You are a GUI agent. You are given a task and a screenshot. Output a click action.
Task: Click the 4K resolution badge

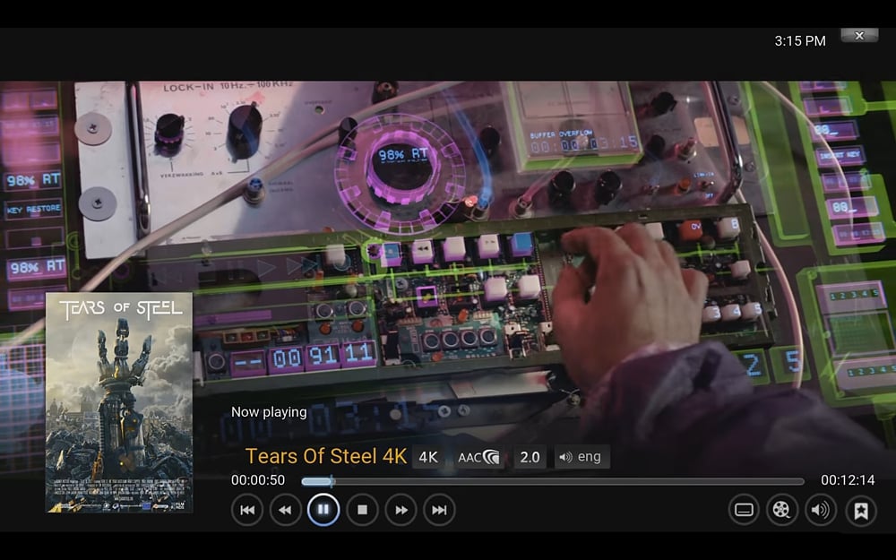(x=428, y=457)
